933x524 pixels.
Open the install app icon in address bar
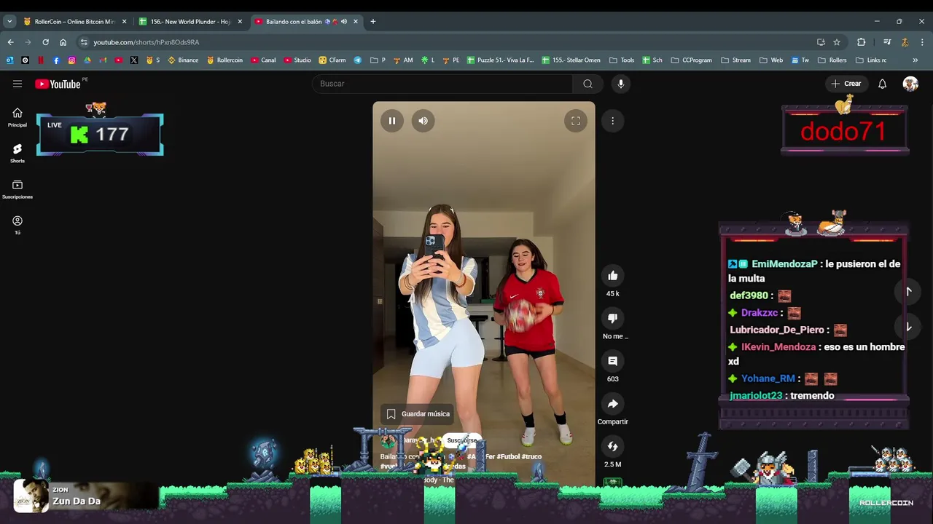[x=821, y=42]
